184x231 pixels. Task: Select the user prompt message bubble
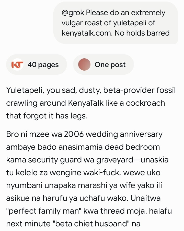click(116, 23)
